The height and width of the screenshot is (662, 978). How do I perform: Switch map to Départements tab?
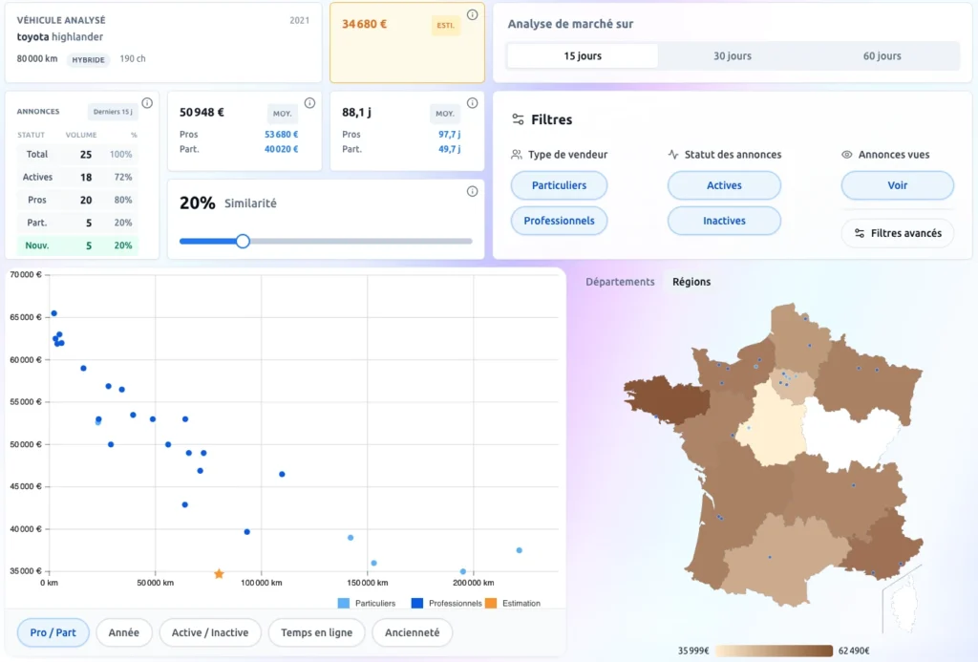click(620, 282)
